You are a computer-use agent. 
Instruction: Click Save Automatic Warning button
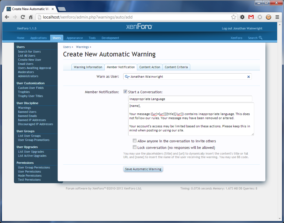pos(143,169)
